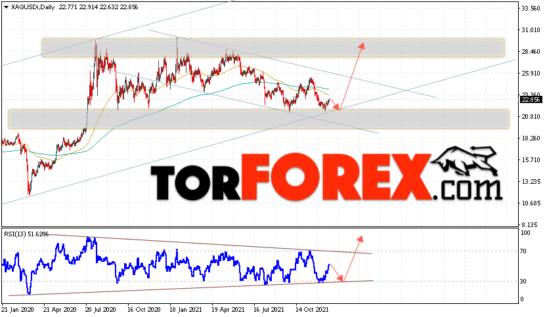Viewport: 545px width, 317px height.
Task: Click the 10.685 price axis label
Action: [x=531, y=203]
